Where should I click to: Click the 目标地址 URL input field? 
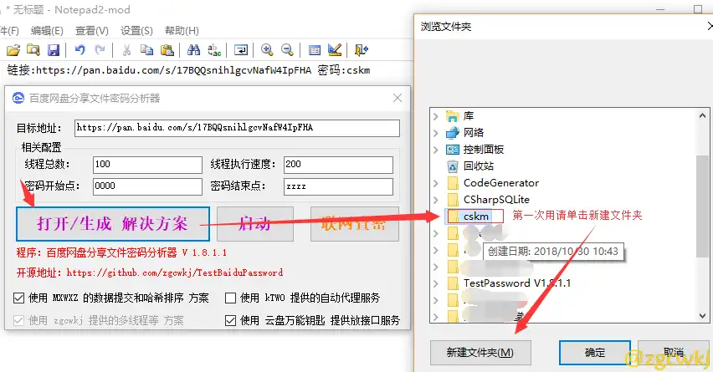point(237,128)
